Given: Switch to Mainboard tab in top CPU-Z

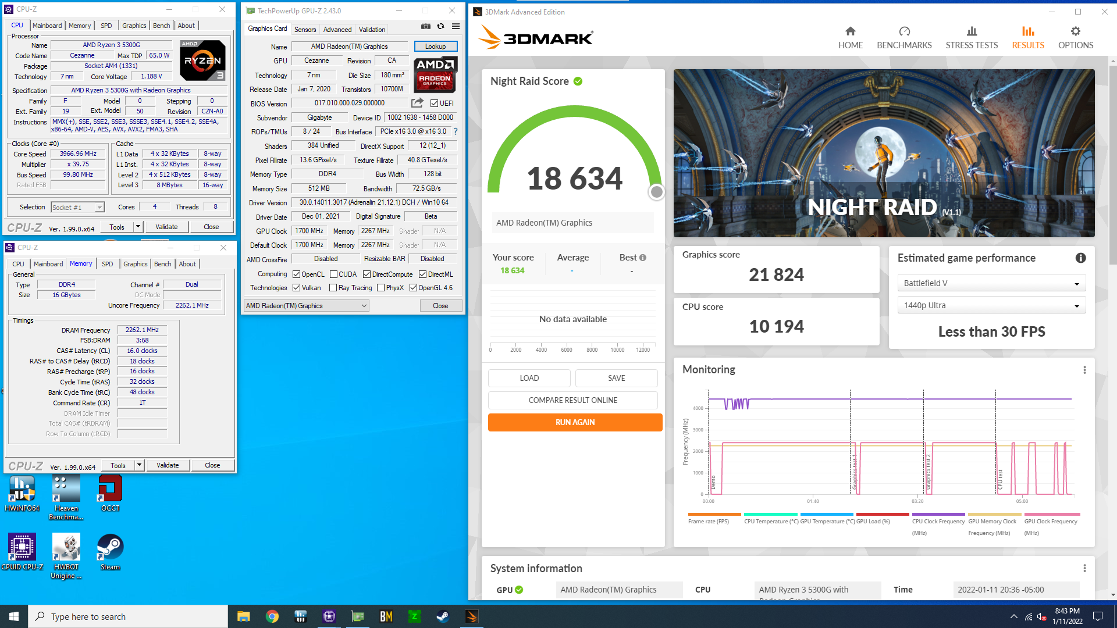Looking at the screenshot, I should coord(47,26).
